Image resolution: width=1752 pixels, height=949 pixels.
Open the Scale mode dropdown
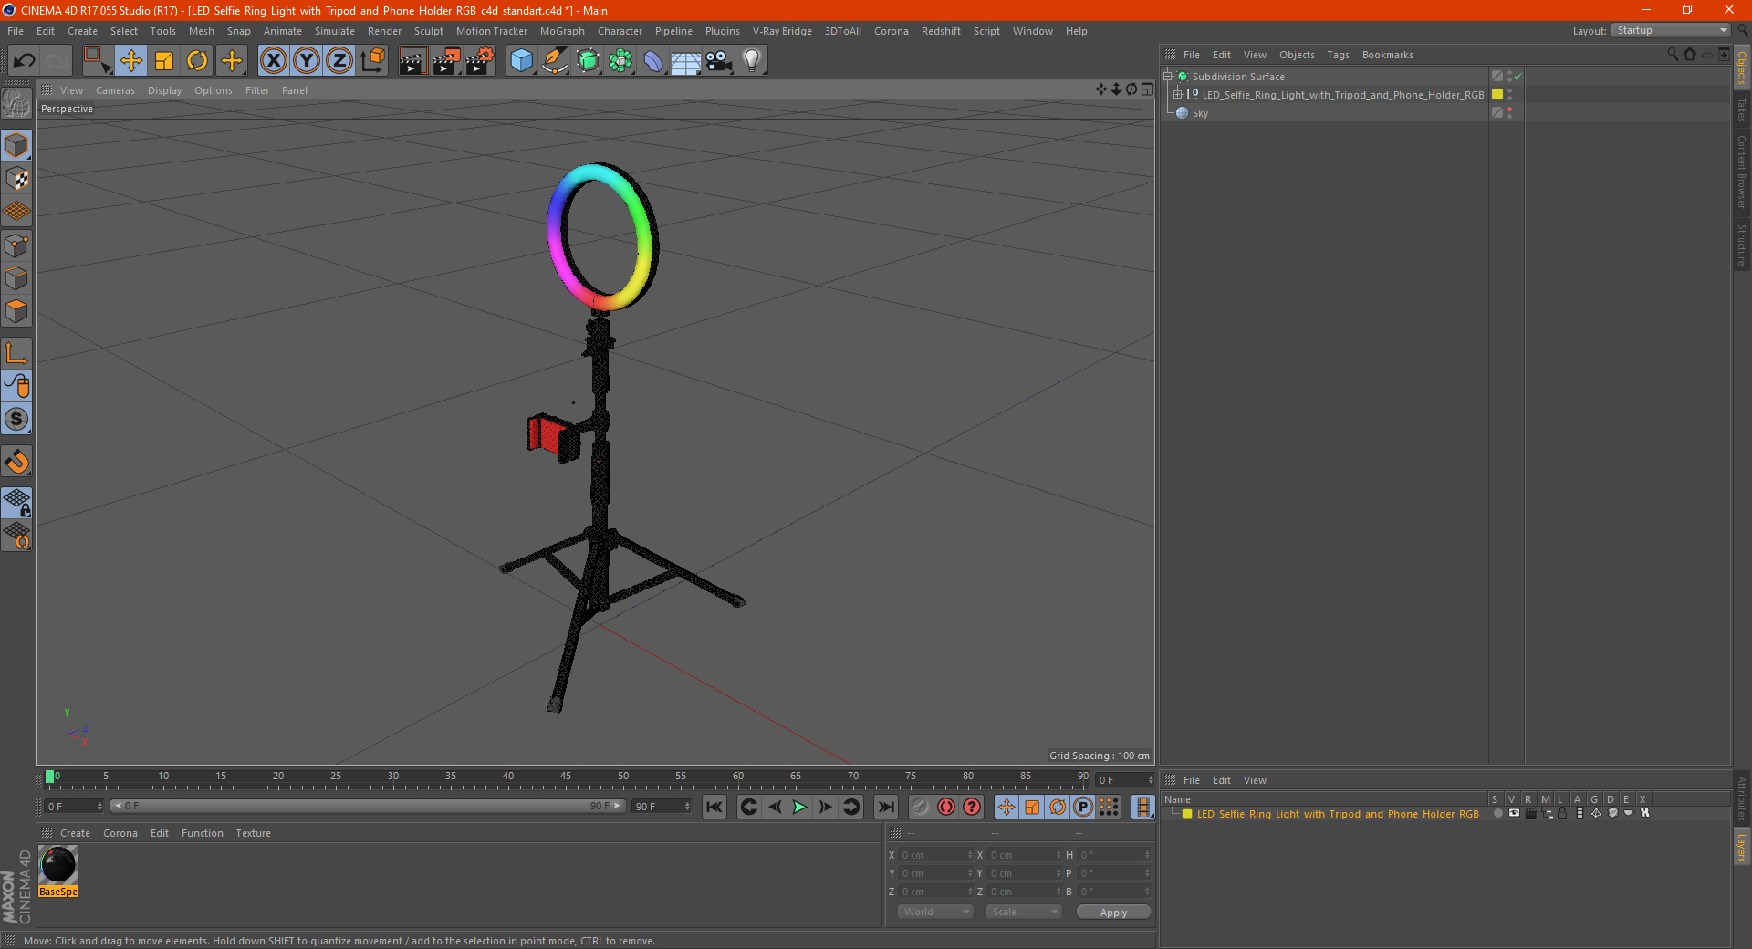point(1024,912)
